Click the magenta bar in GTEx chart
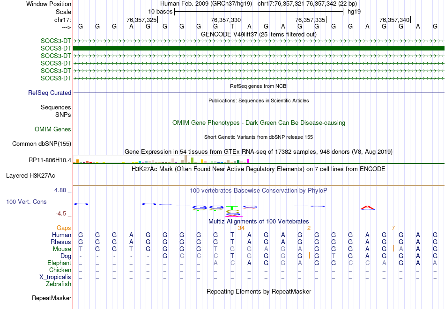Viewport: 445px width, 309px height. pos(248,161)
